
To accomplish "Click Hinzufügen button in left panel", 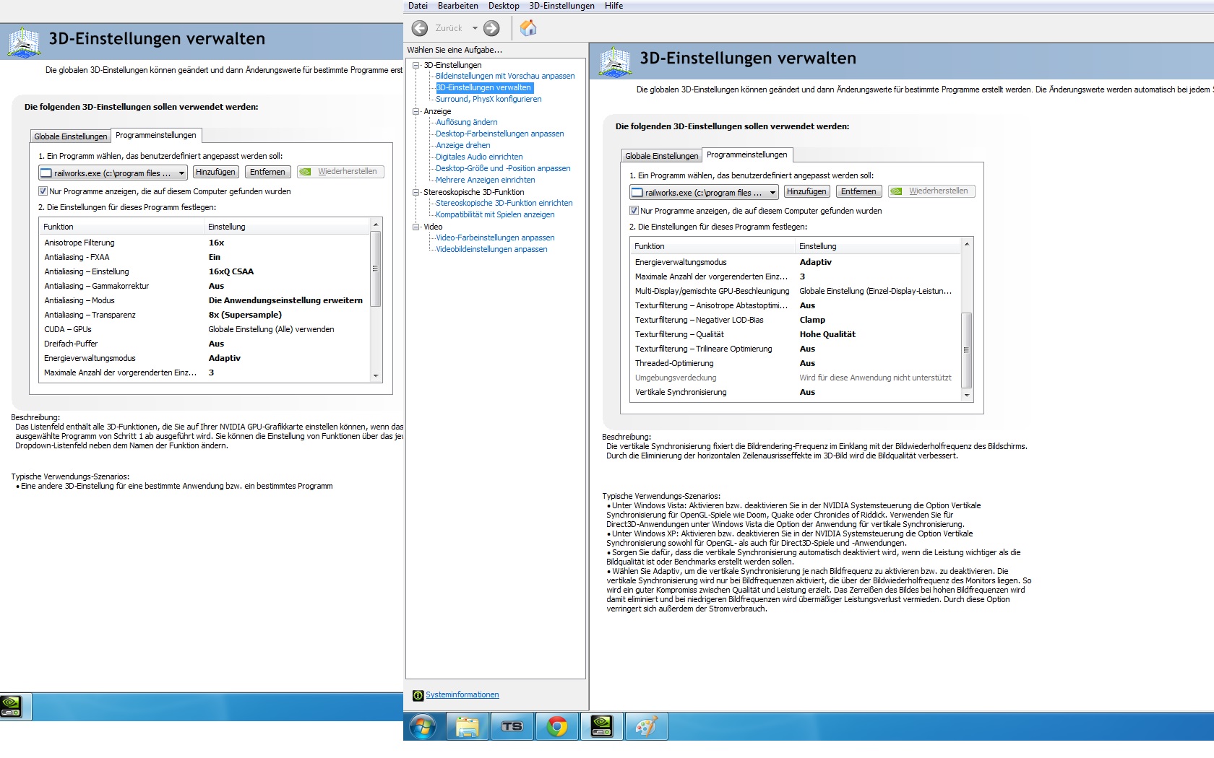I will tap(215, 172).
